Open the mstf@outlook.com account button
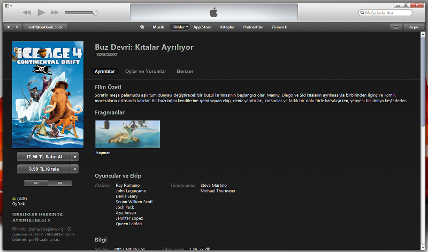The image size is (428, 252). pyautogui.click(x=45, y=27)
